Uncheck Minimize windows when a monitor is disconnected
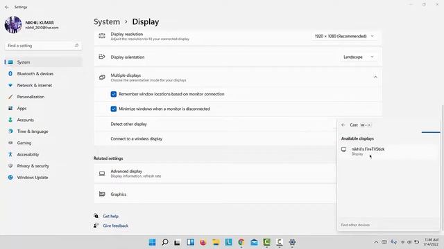444x249 pixels. click(114, 109)
